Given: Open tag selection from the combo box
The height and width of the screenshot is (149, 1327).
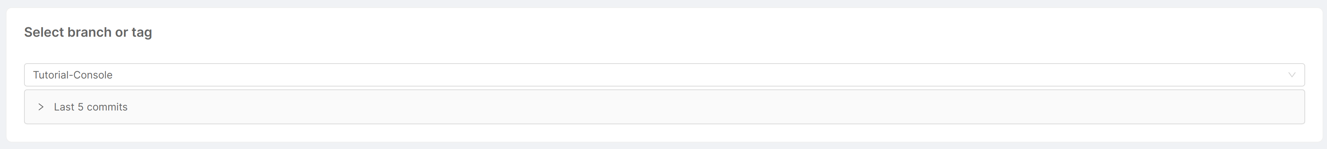Looking at the screenshot, I should click(x=663, y=75).
